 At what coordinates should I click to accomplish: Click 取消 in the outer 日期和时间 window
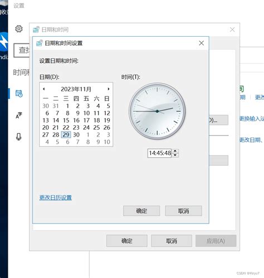click(172, 241)
